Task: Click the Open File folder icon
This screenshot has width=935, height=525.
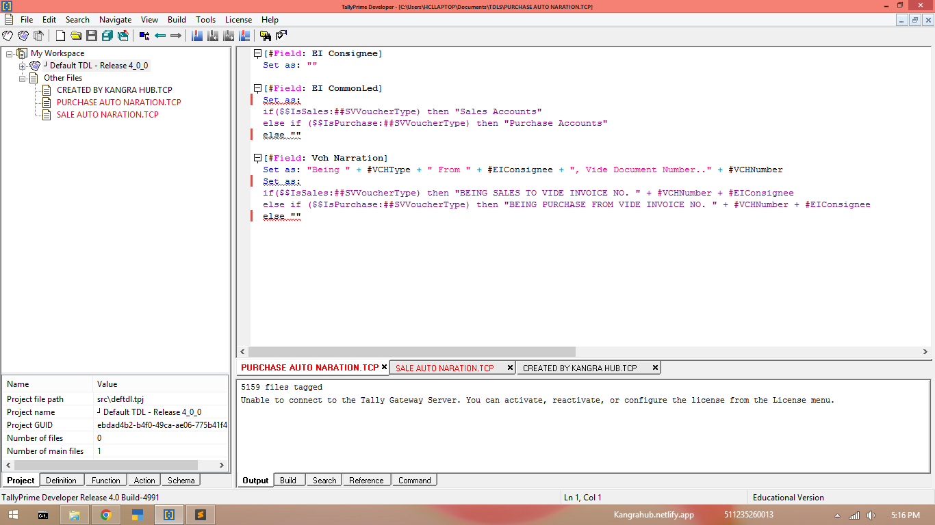Action: (76, 36)
